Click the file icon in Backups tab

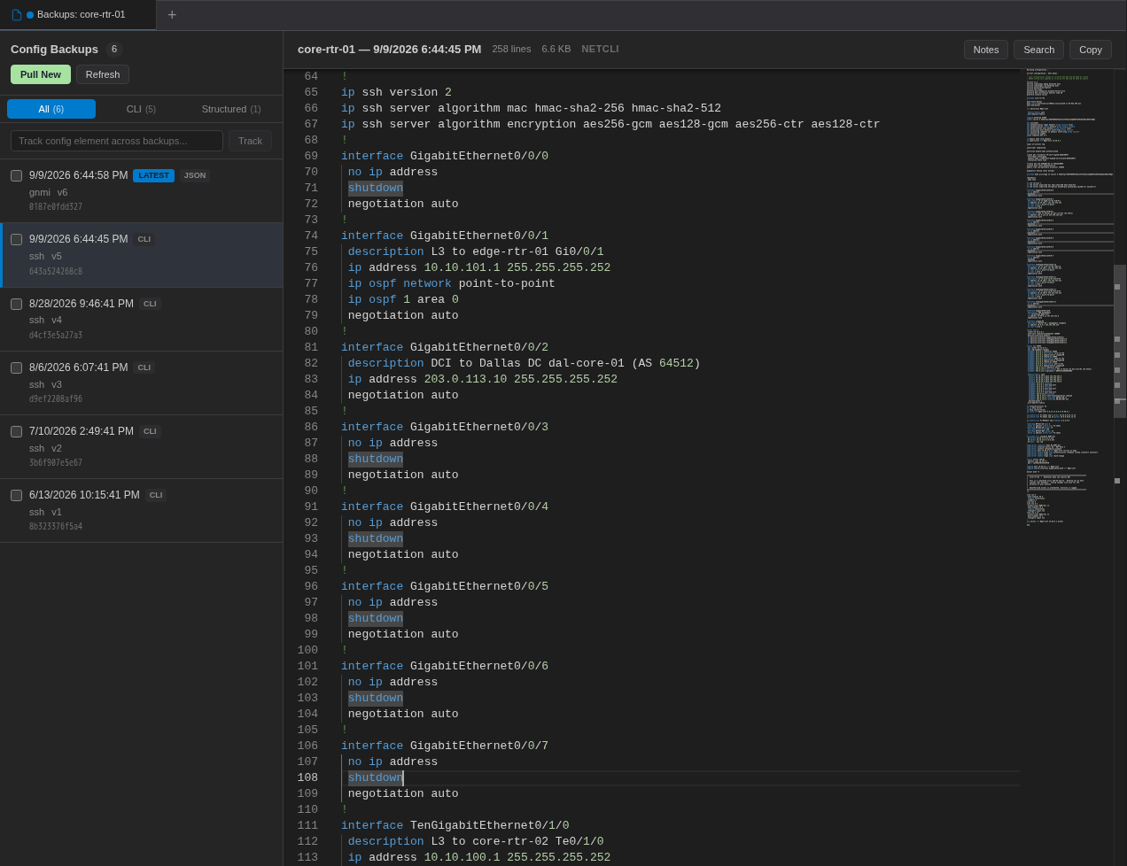click(x=16, y=15)
